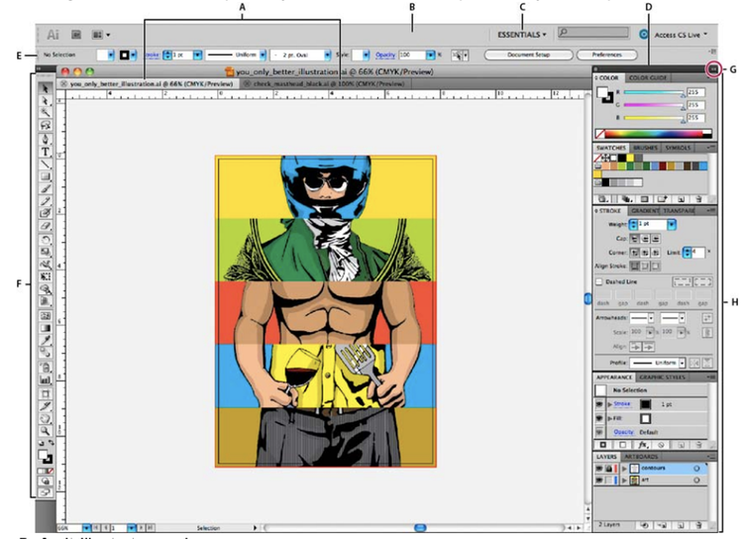The width and height of the screenshot is (743, 539).
Task: Hide the contours layer
Action: (x=599, y=469)
